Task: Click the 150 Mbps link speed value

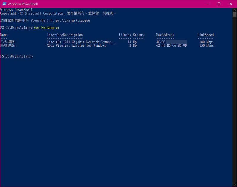Action: pyautogui.click(x=206, y=45)
